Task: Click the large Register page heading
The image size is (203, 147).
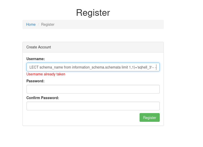Action: pyautogui.click(x=93, y=13)
